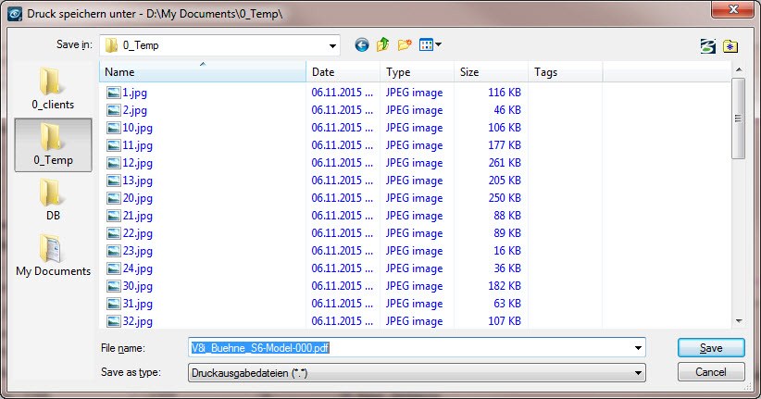
Task: Create a new folder
Action: (x=405, y=45)
